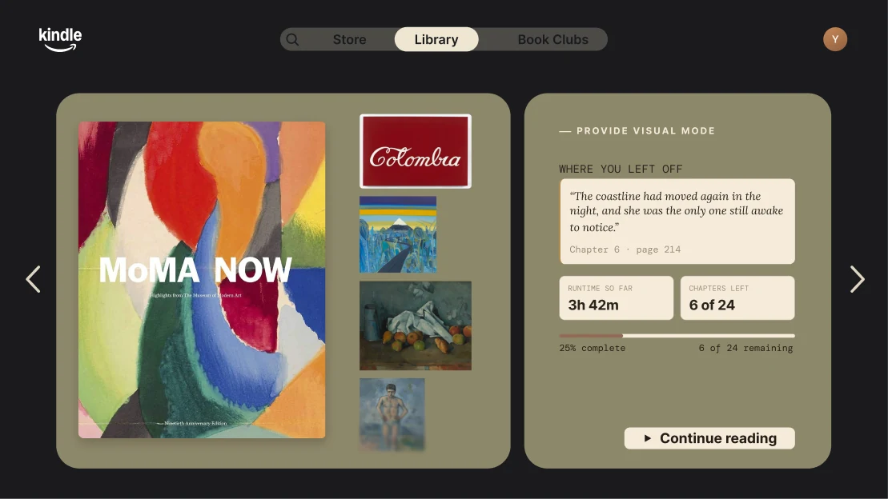Select the still life with fruit thumbnail
Viewport: 888px width, 499px height.
415,326
